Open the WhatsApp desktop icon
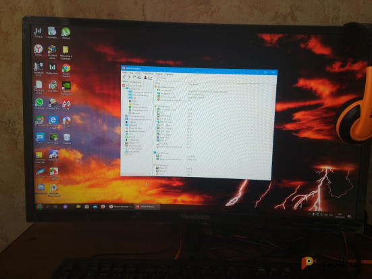Image resolution: width=372 pixels, height=279 pixels. pos(39,104)
